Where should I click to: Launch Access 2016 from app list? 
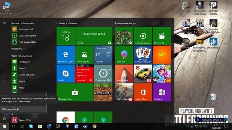[x=21, y=120]
